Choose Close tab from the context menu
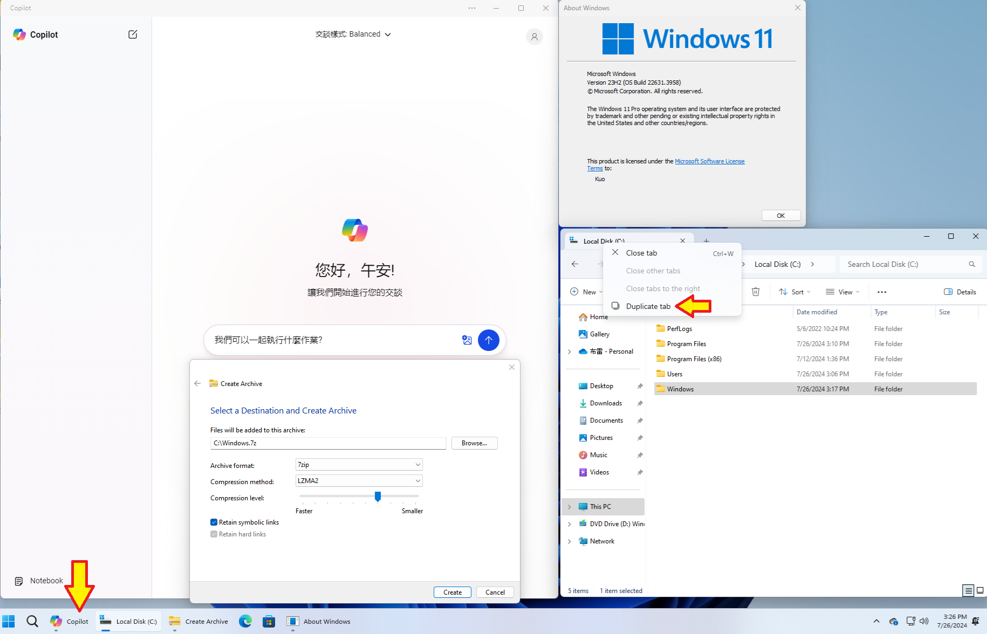The height and width of the screenshot is (634, 987). 672,253
